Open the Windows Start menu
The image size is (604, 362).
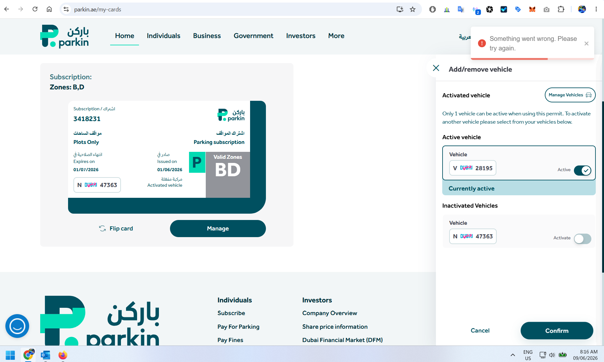[x=10, y=355]
